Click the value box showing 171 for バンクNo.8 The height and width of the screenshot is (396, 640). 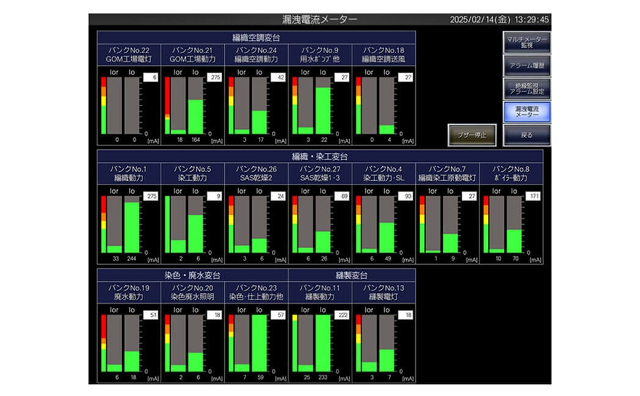click(534, 196)
